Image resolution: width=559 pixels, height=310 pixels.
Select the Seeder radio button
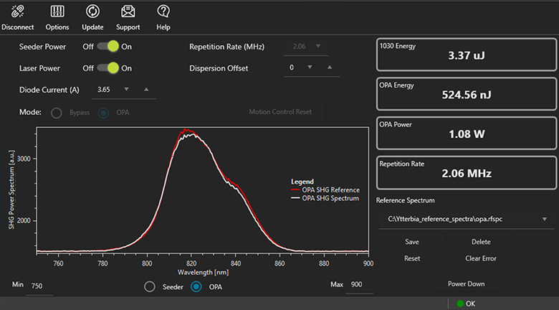pyautogui.click(x=150, y=286)
